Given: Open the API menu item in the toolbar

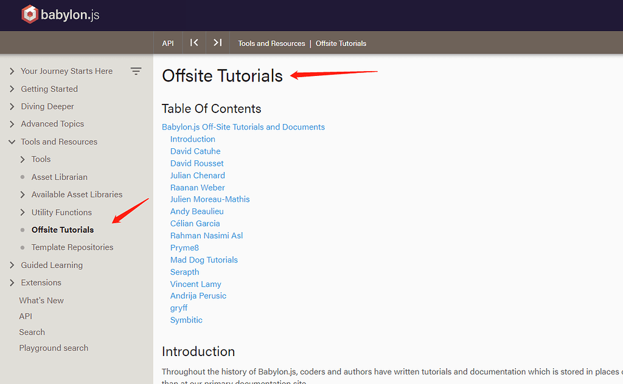Looking at the screenshot, I should [168, 43].
